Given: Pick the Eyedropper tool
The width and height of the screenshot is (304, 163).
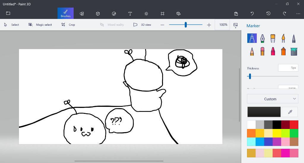Looking at the screenshot, I should click(290, 112).
